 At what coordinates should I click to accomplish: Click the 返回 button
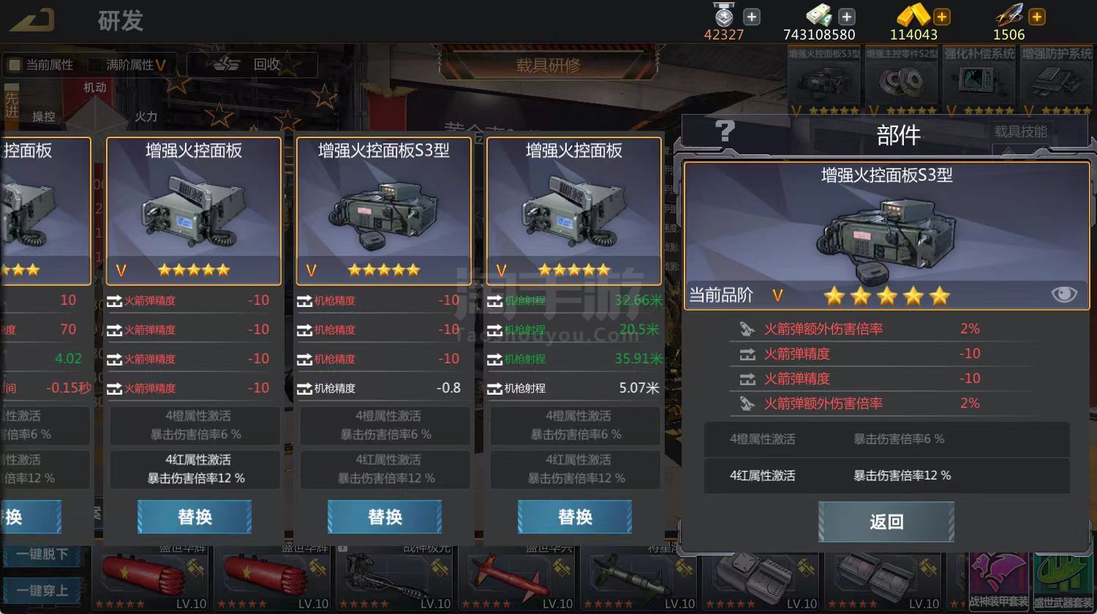pyautogui.click(x=886, y=521)
